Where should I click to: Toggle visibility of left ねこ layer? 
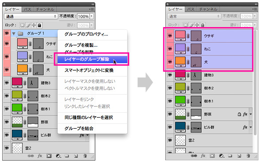point(7,57)
